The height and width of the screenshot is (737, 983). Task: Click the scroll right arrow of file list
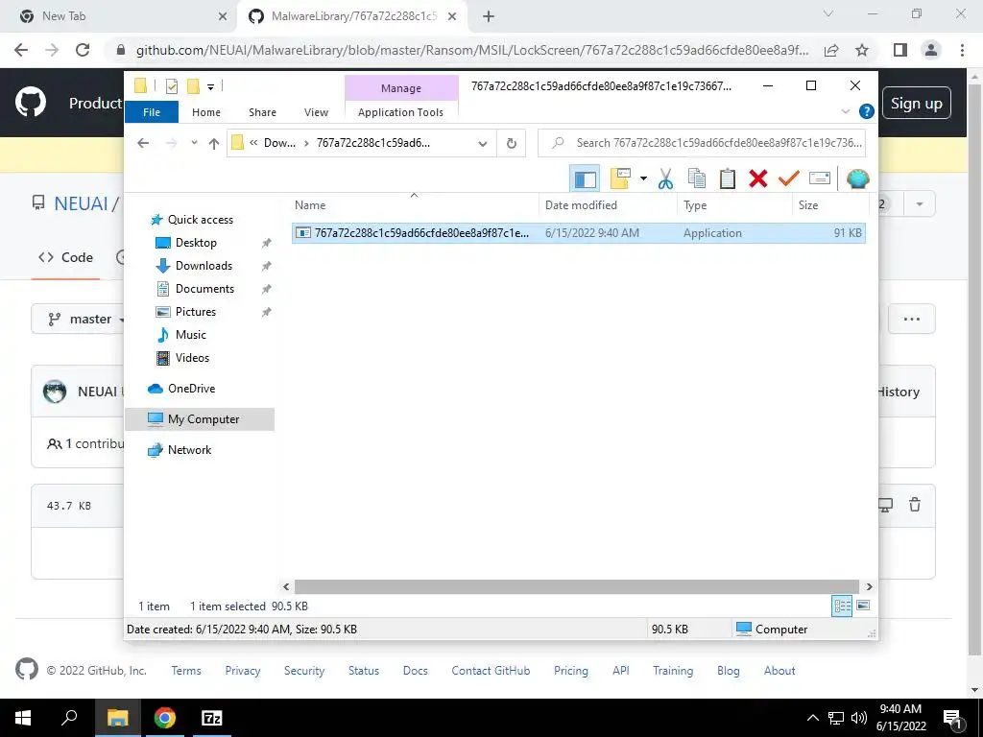[x=869, y=586]
